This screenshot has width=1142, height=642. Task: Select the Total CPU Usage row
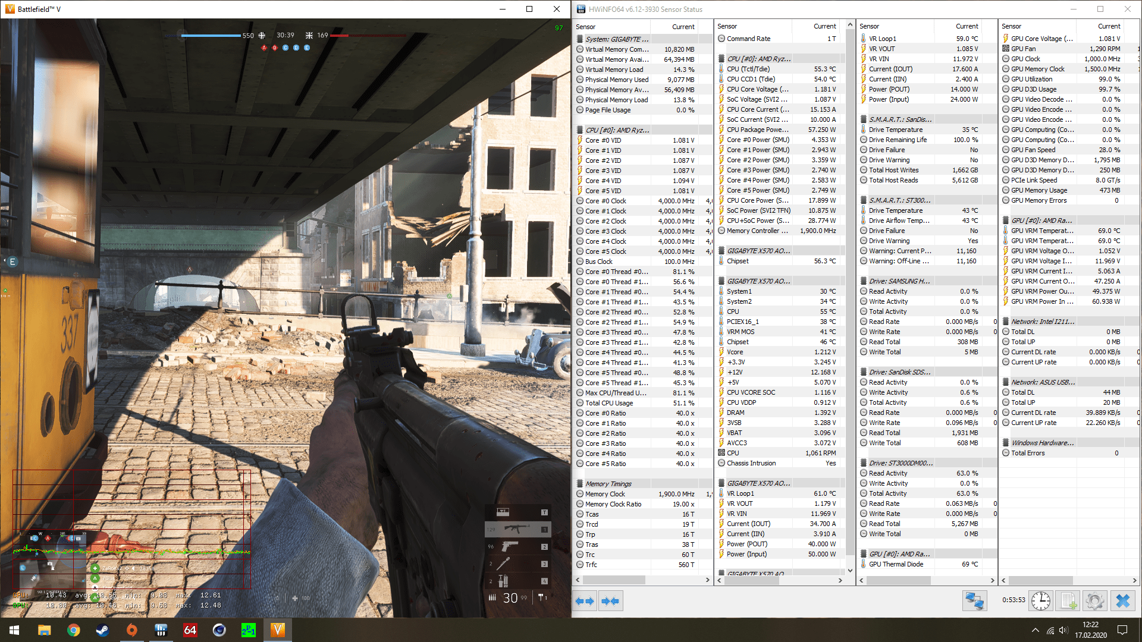tap(642, 403)
